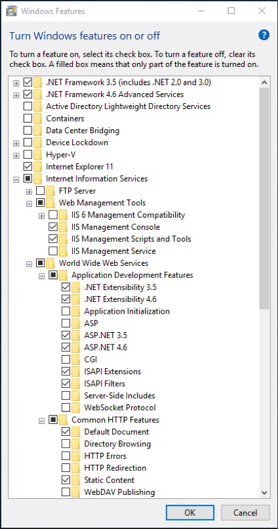Click the folder icon beside World Wide Web Services
278x529 pixels.
click(x=50, y=263)
